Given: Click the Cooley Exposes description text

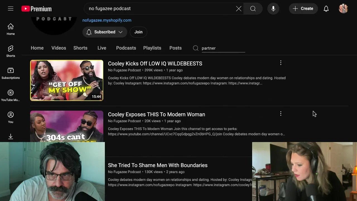Looking at the screenshot, I should point(196,131).
